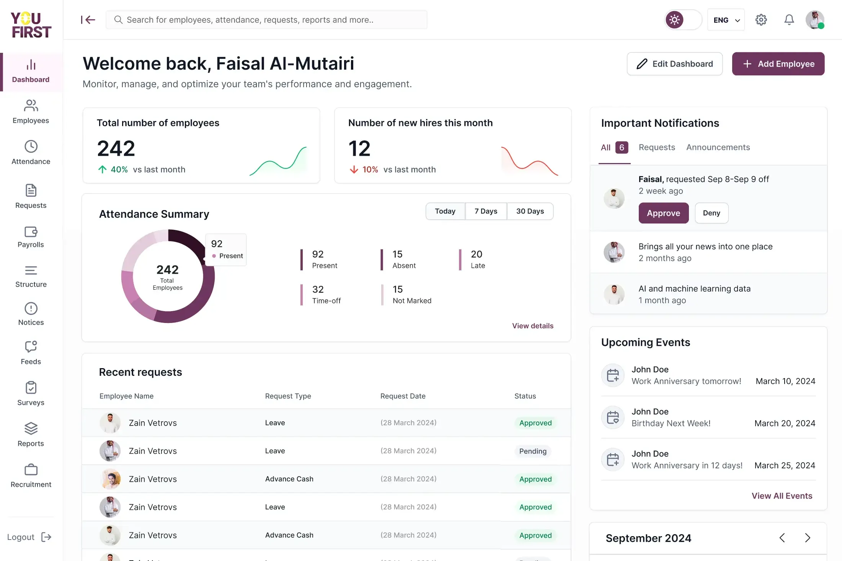The height and width of the screenshot is (561, 842).
Task: Click the 'Number of new hires this month' title
Action: (420, 123)
